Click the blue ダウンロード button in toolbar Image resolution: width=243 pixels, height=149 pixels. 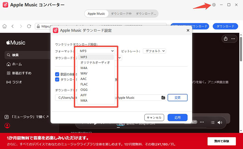[225, 26]
